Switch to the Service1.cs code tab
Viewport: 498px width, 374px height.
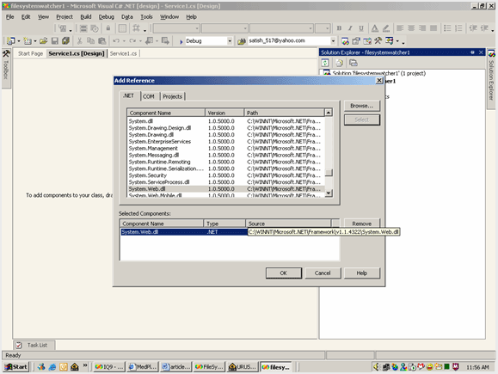(123, 53)
